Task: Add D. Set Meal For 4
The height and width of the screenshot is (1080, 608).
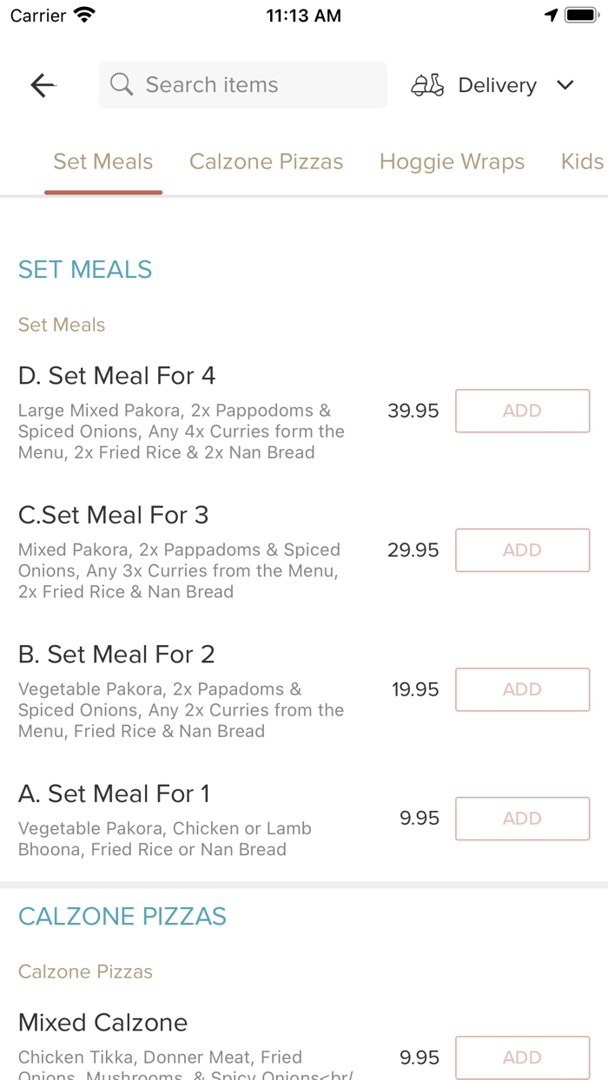Action: click(x=522, y=411)
